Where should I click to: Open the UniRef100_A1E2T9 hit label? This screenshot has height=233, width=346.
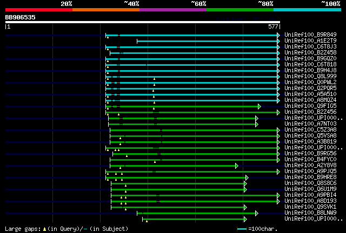(x=310, y=41)
